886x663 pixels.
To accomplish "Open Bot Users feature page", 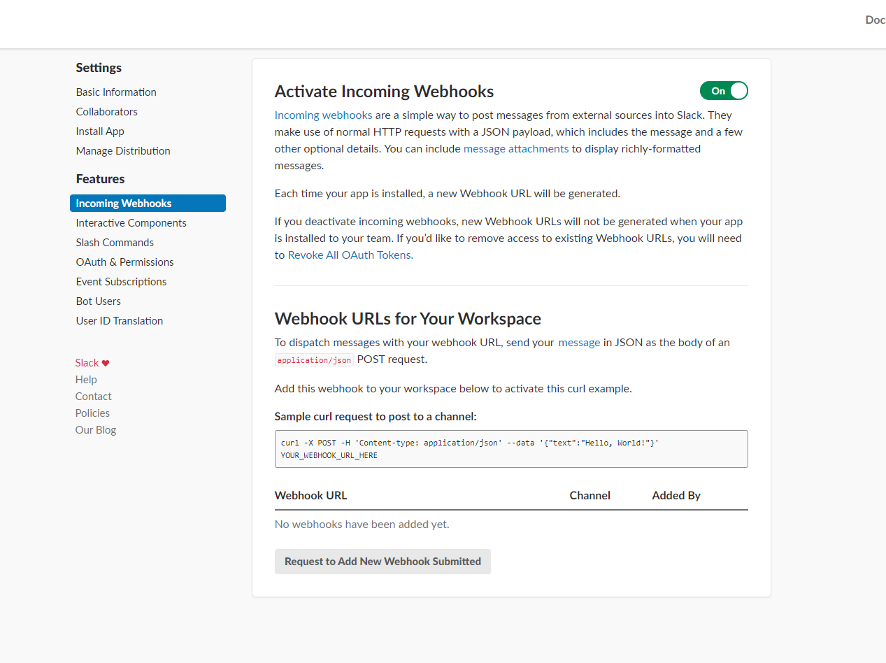I will tap(99, 301).
